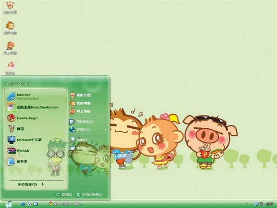277x208 pixels.
Task: Click the globe browser quick launch icon
Action: click(29, 204)
